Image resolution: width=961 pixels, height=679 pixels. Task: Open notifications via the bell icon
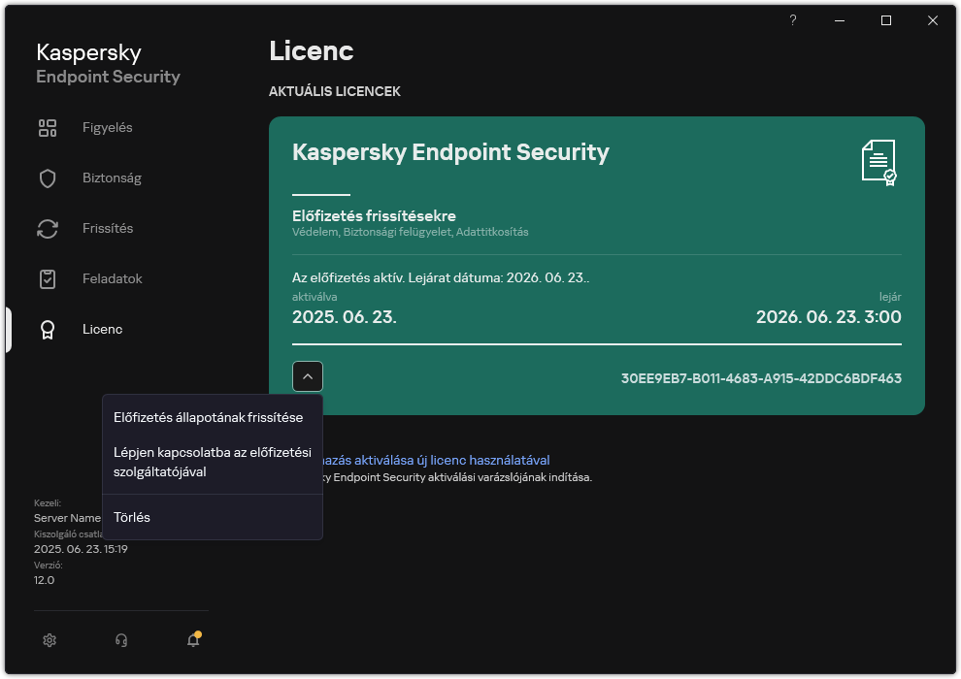tap(192, 640)
